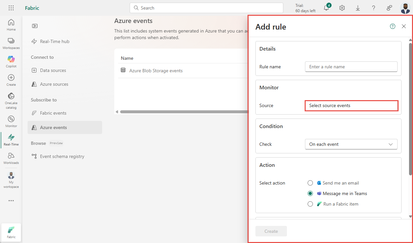Select the Send me an email option
The width and height of the screenshot is (413, 243).
point(310,183)
